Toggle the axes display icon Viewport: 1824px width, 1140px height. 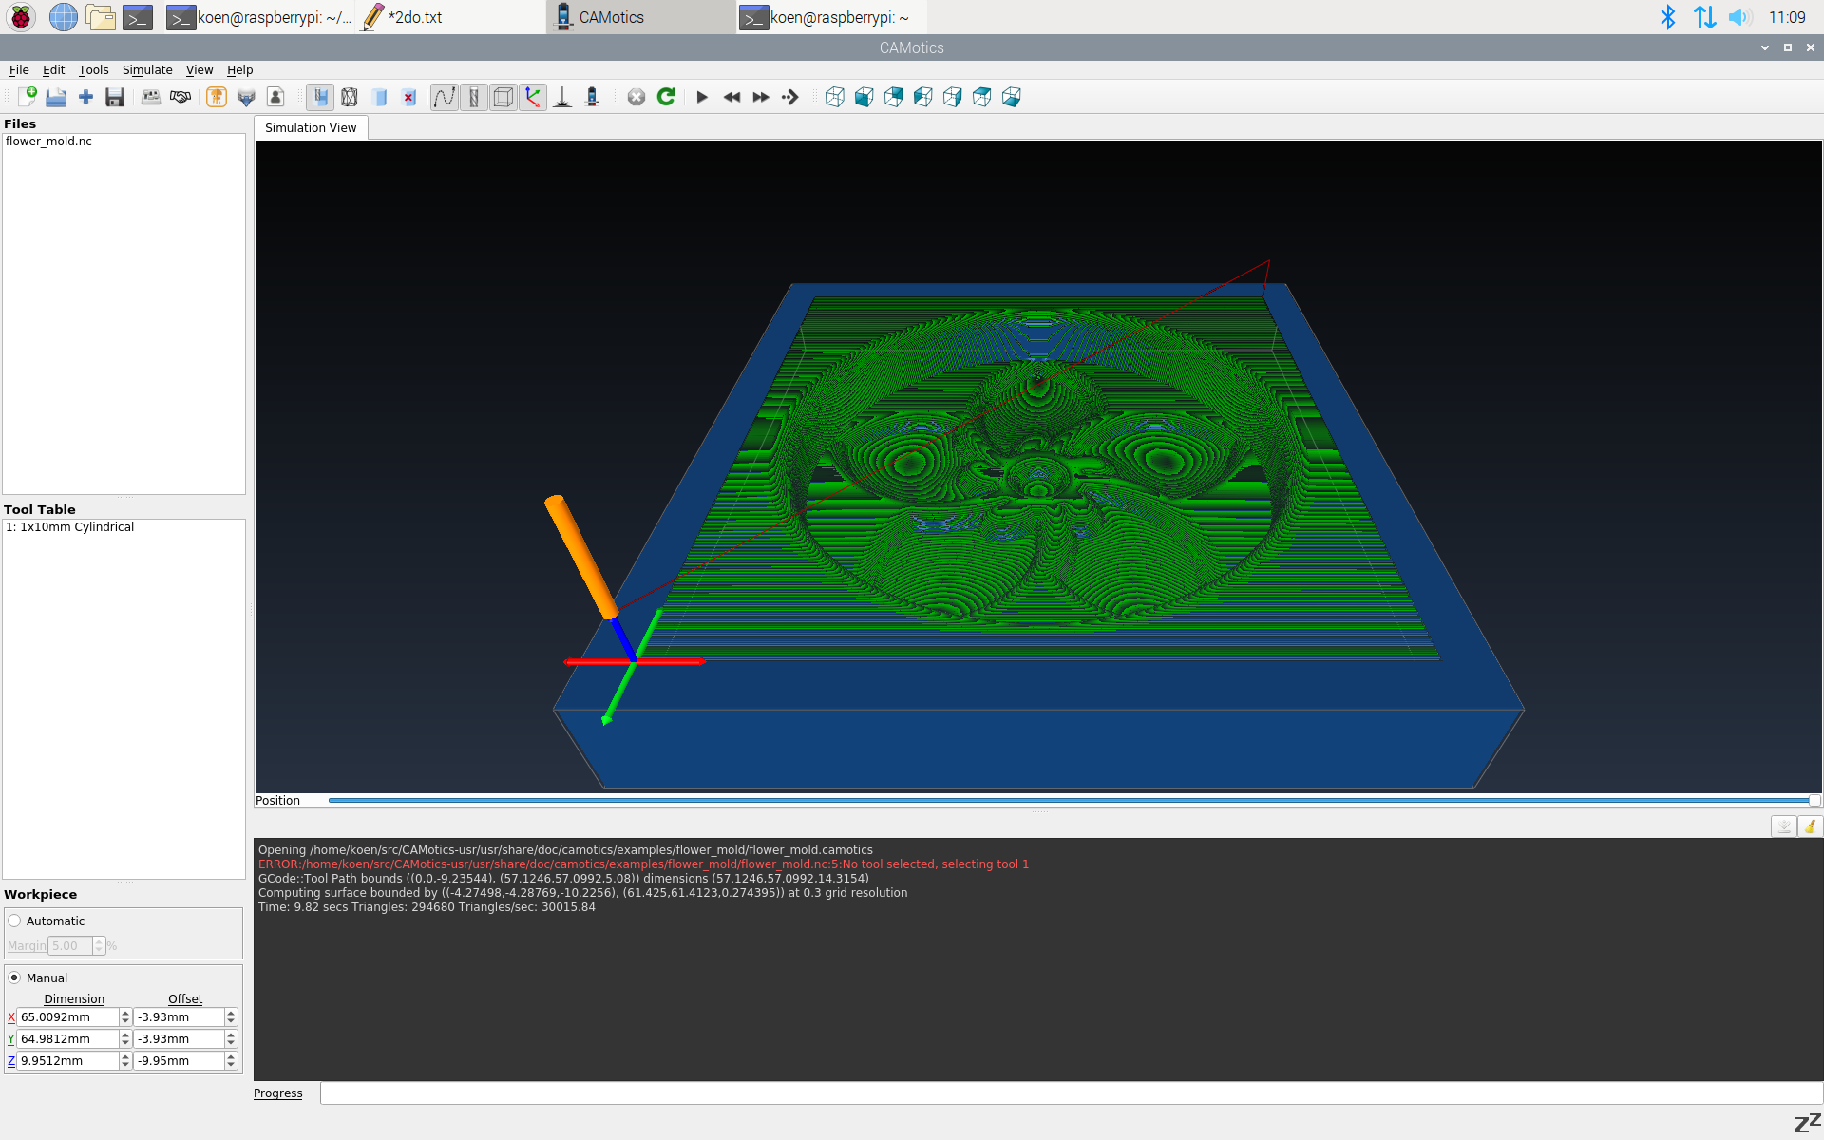tap(533, 97)
